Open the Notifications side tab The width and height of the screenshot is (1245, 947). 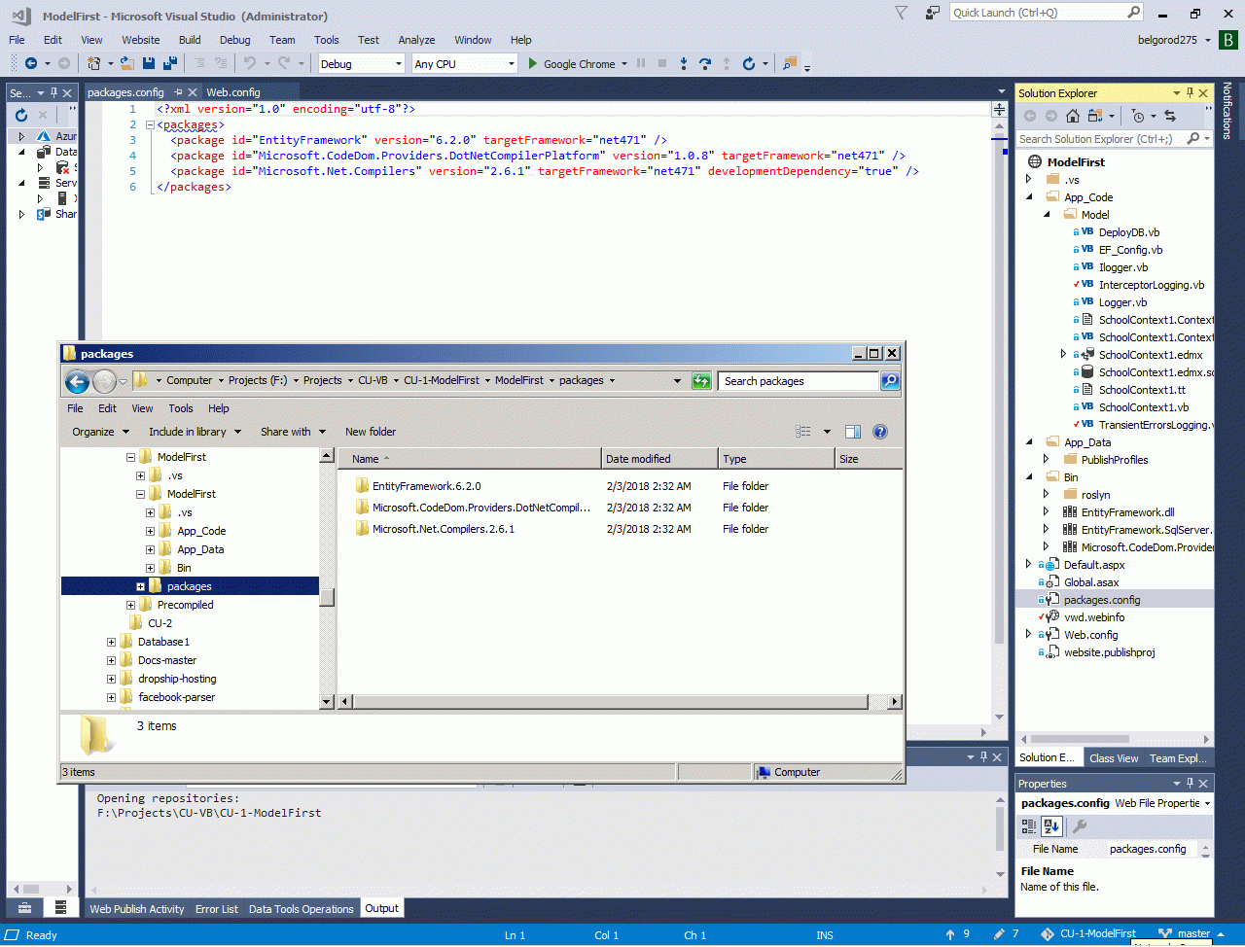pyautogui.click(x=1227, y=111)
